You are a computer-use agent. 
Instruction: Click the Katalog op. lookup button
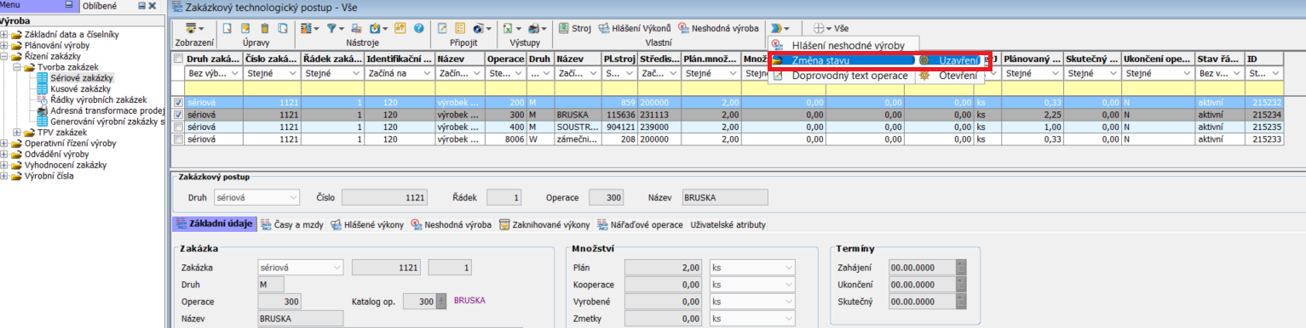[x=441, y=302]
